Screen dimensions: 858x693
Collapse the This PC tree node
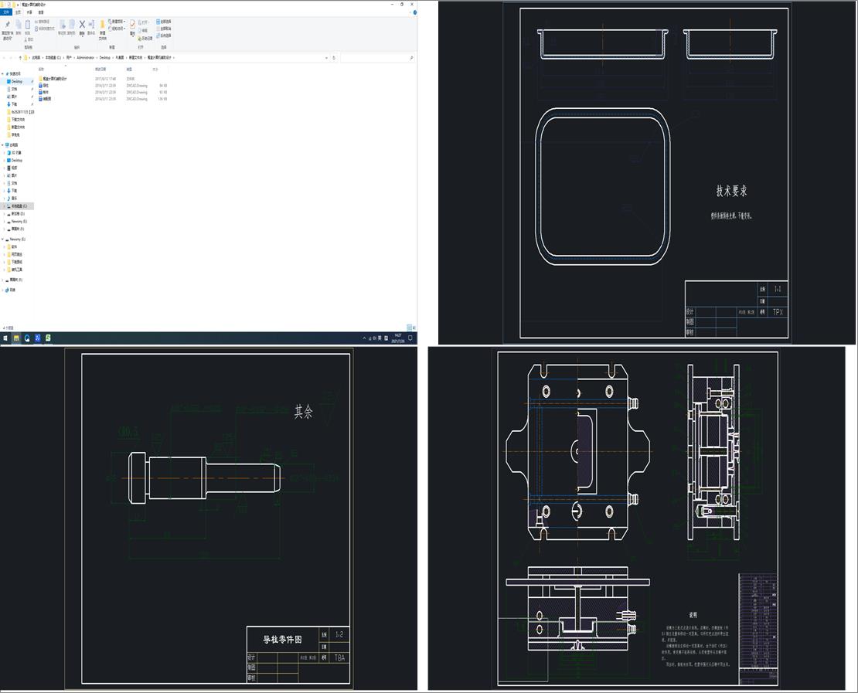coord(3,144)
